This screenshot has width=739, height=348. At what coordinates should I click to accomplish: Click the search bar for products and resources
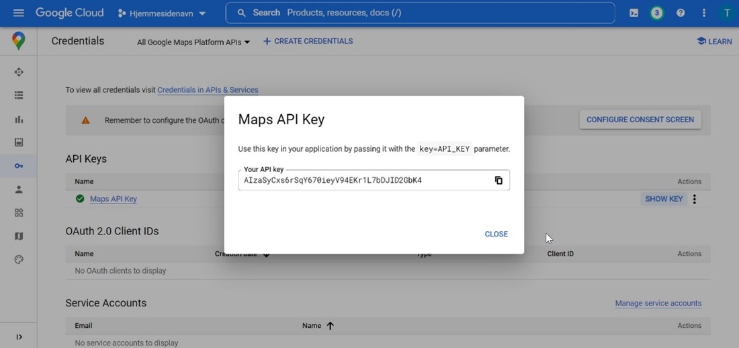[x=420, y=13]
